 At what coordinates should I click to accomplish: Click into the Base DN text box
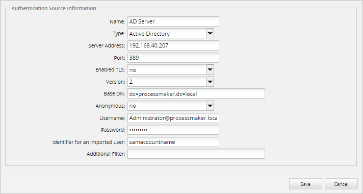pyautogui.click(x=196, y=93)
